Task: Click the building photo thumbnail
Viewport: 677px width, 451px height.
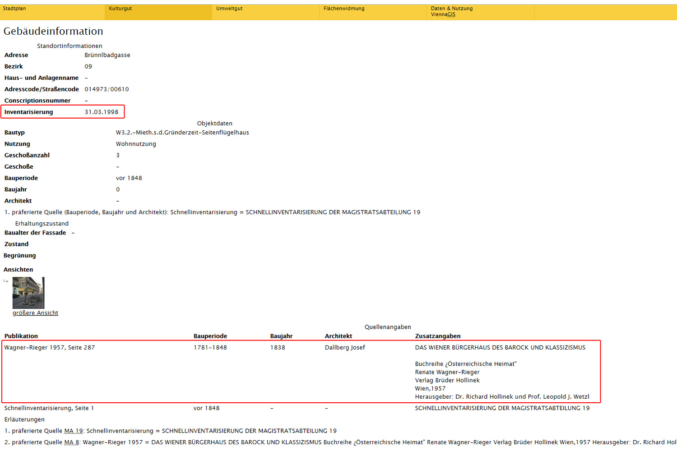Action: [x=28, y=293]
